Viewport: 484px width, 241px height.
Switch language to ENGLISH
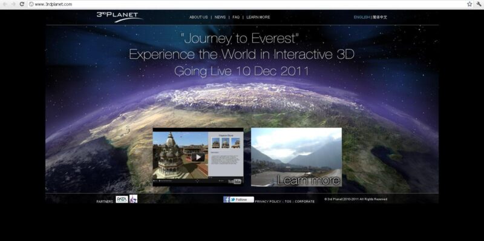click(x=362, y=18)
